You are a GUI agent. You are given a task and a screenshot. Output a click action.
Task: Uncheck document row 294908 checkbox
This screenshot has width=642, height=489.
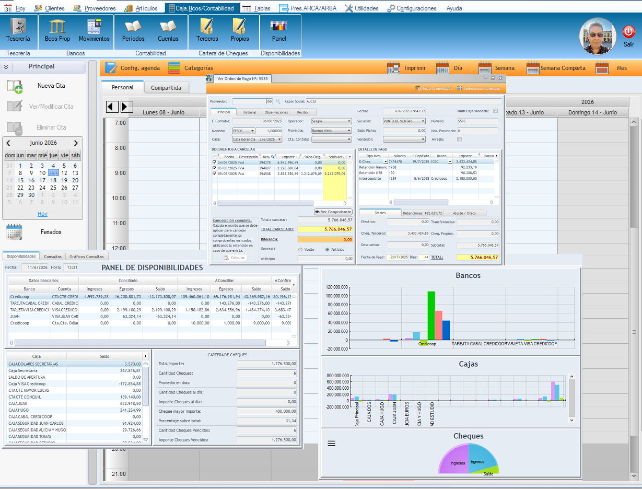coord(215,173)
